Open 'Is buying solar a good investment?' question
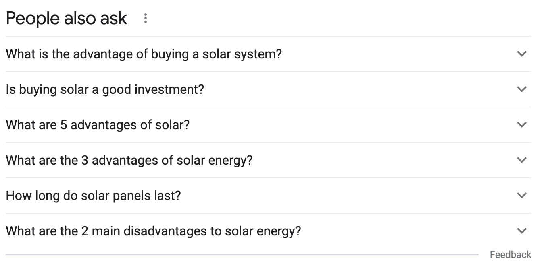 click(105, 89)
